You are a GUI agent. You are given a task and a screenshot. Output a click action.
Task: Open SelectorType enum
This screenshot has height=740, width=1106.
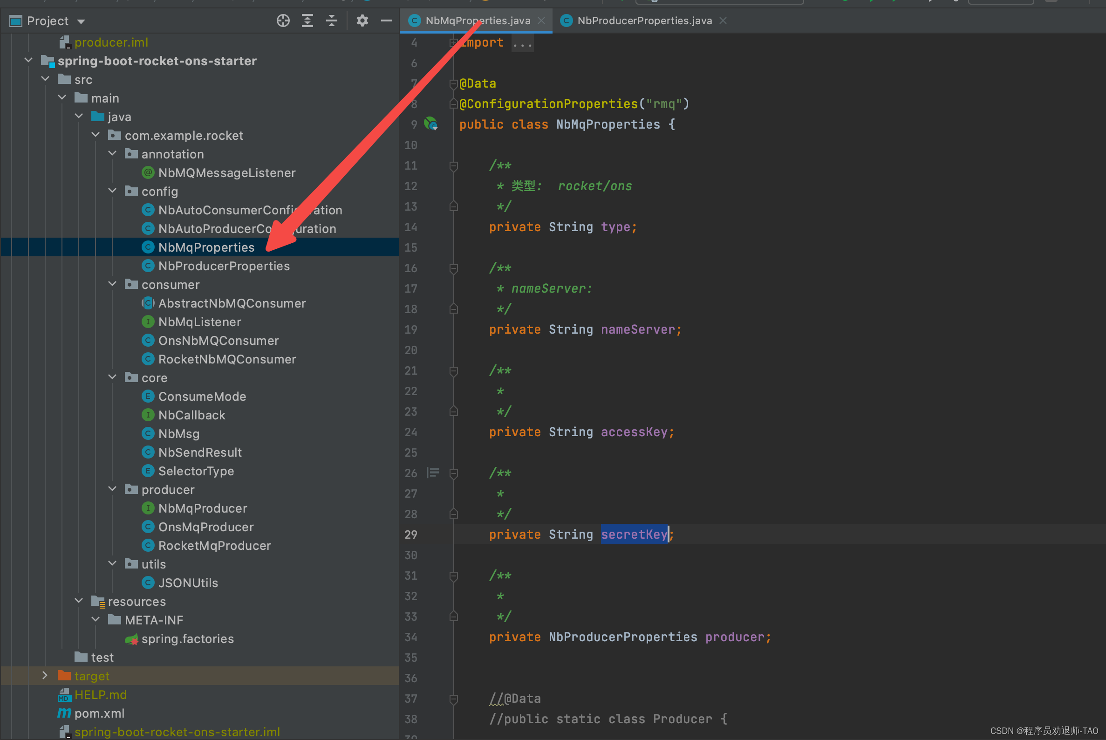click(196, 471)
